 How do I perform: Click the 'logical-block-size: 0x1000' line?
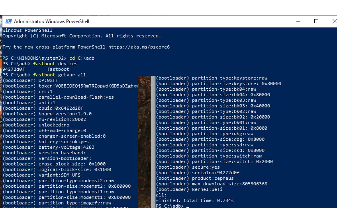click(57, 170)
